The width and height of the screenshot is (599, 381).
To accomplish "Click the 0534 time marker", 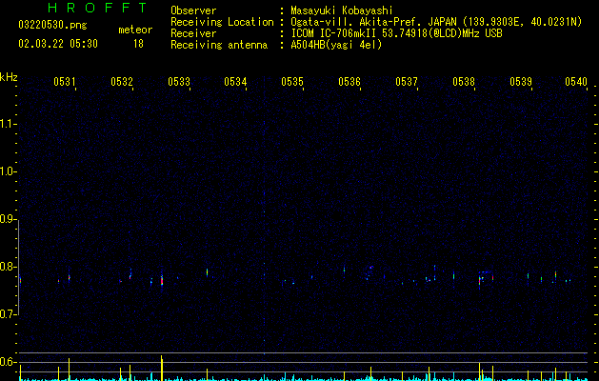I will coord(235,82).
